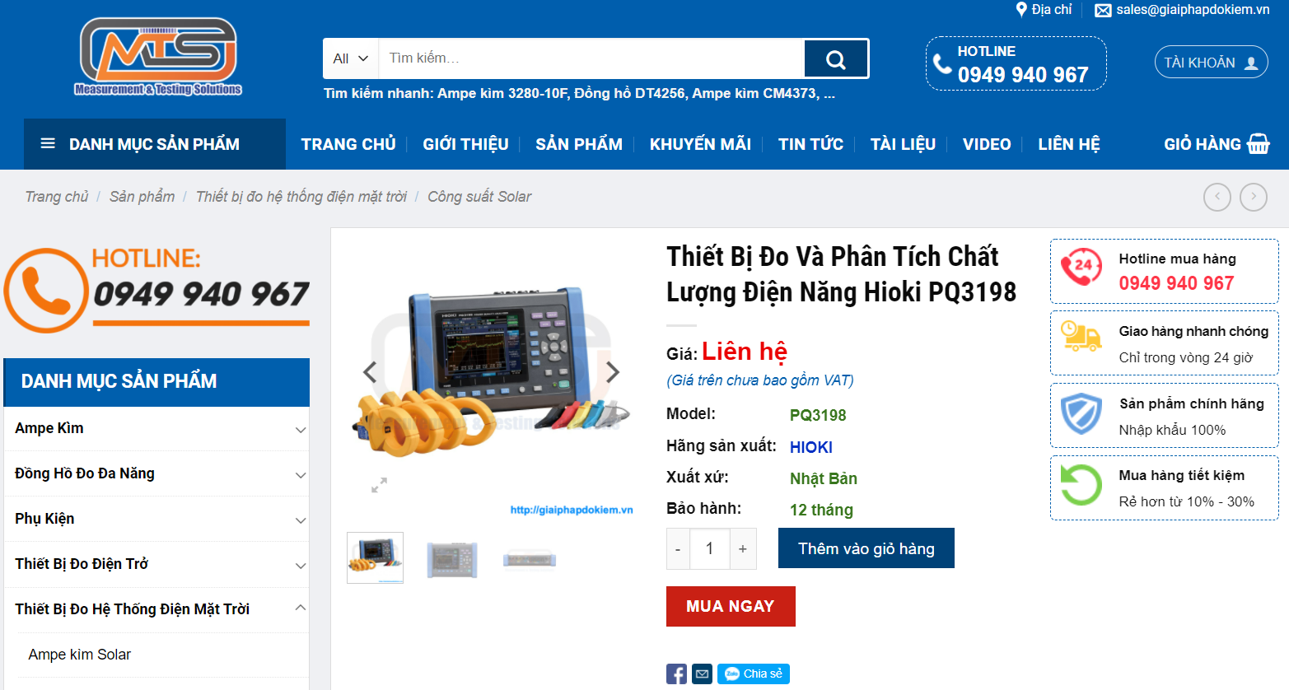This screenshot has width=1289, height=690.
Task: Increase quantity with the plus button
Action: tap(743, 549)
